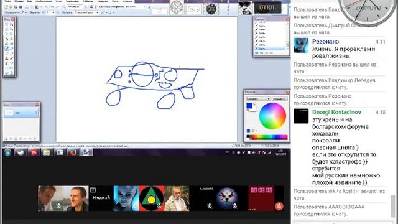Screen dimensions: 398x224
Task: Select the Move Selected Pixels tool
Action: (x=12, y=24)
